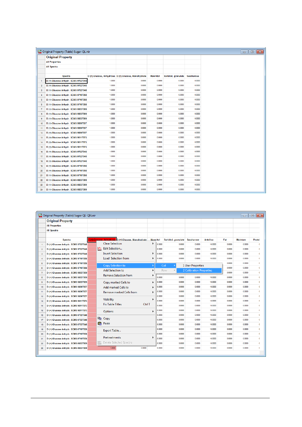Click Mannitol column header in Sugar-QL.nir
The height and width of the screenshot is (427, 302).
pyautogui.click(x=155, y=76)
